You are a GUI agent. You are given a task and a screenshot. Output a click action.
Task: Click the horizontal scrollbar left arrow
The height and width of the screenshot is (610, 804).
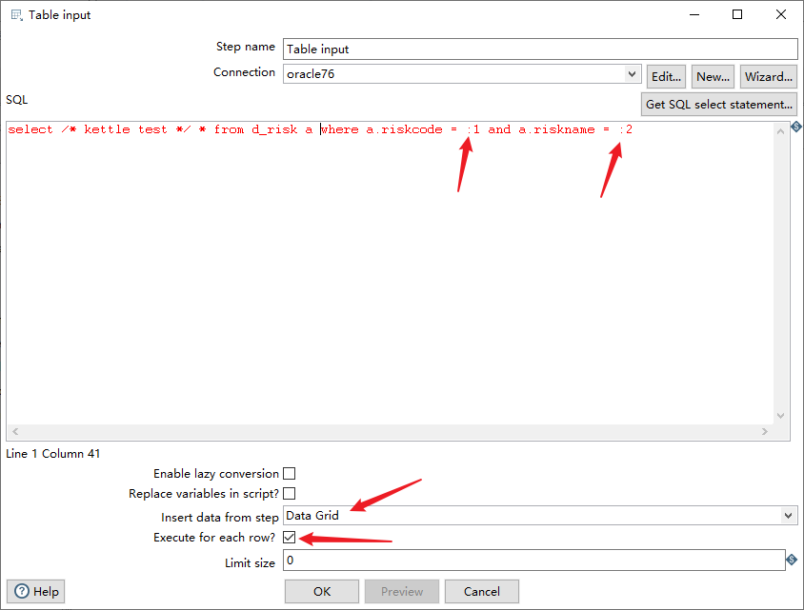15,432
